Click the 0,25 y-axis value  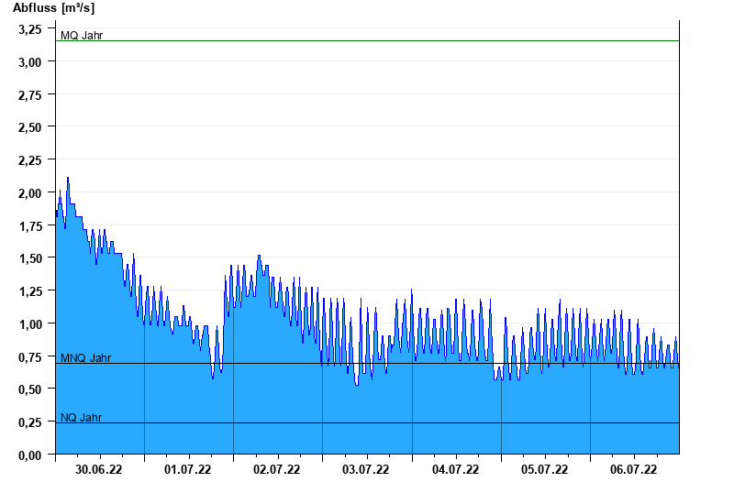pyautogui.click(x=30, y=422)
